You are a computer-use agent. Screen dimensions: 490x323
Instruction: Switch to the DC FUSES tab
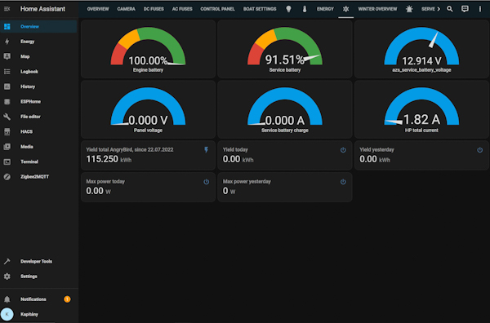(x=154, y=9)
